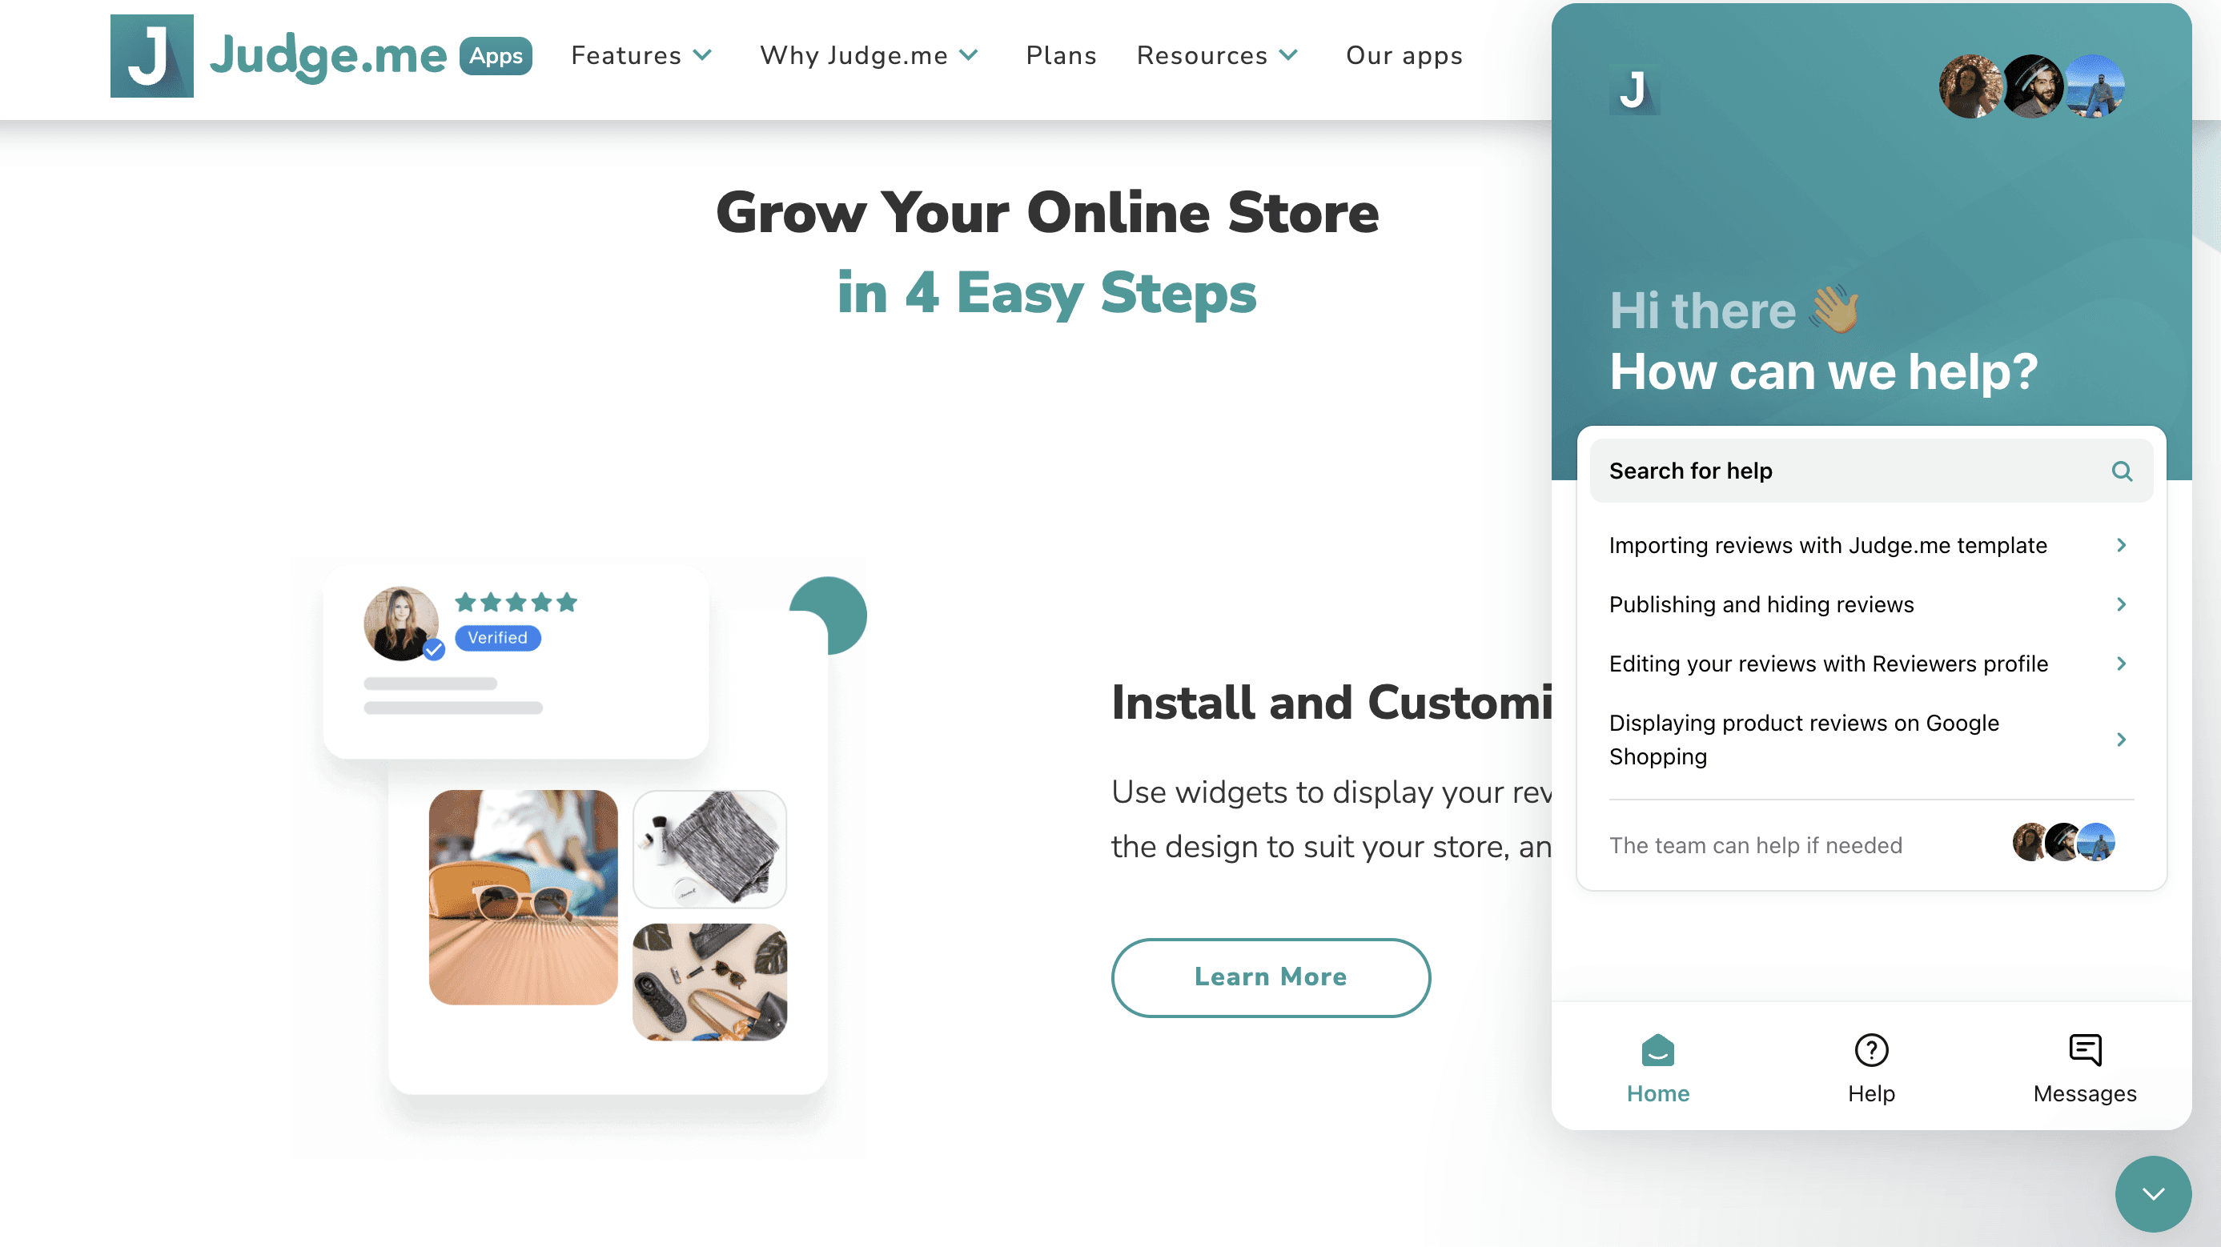Image resolution: width=2221 pixels, height=1247 pixels.
Task: Open Our apps in navigation
Action: (1404, 56)
